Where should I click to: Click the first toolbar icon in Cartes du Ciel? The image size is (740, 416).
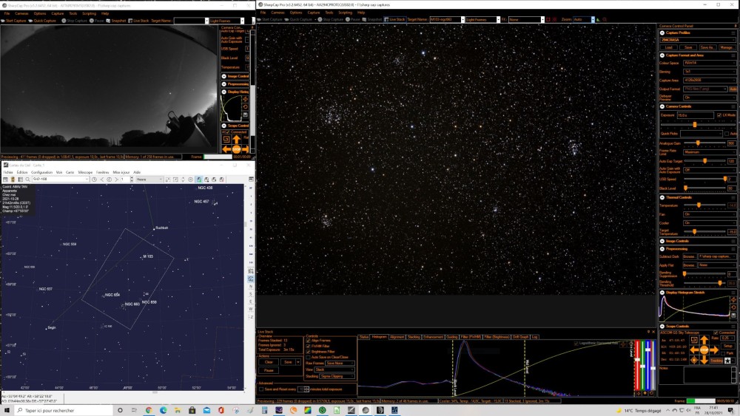pyautogui.click(x=5, y=180)
